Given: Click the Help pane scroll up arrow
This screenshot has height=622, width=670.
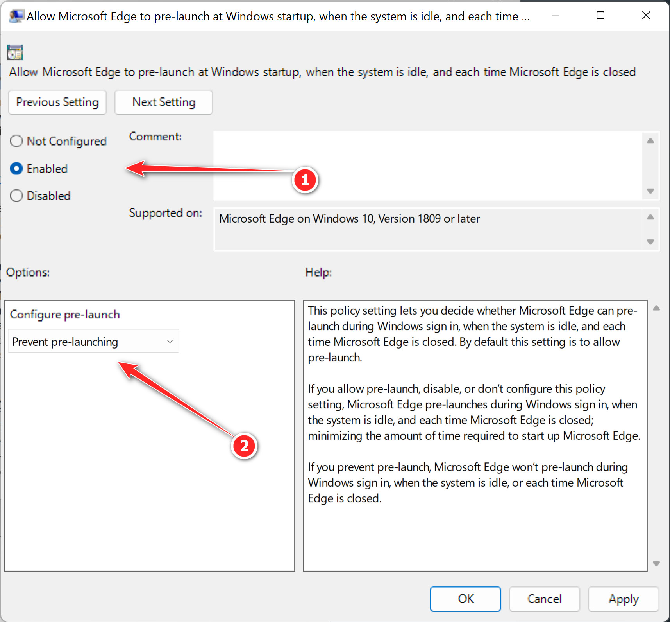Looking at the screenshot, I should pos(657,308).
